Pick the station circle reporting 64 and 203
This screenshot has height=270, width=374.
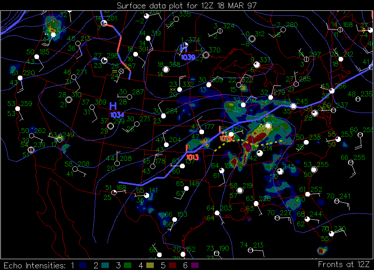[x=217, y=214]
